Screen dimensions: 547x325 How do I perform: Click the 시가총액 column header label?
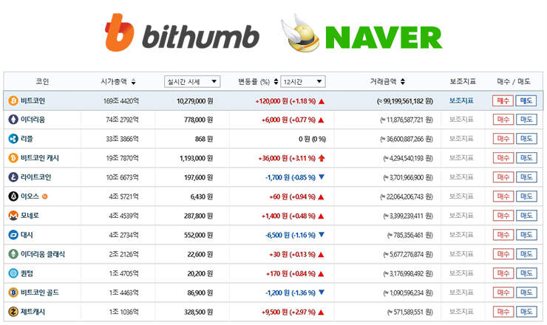pyautogui.click(x=114, y=81)
